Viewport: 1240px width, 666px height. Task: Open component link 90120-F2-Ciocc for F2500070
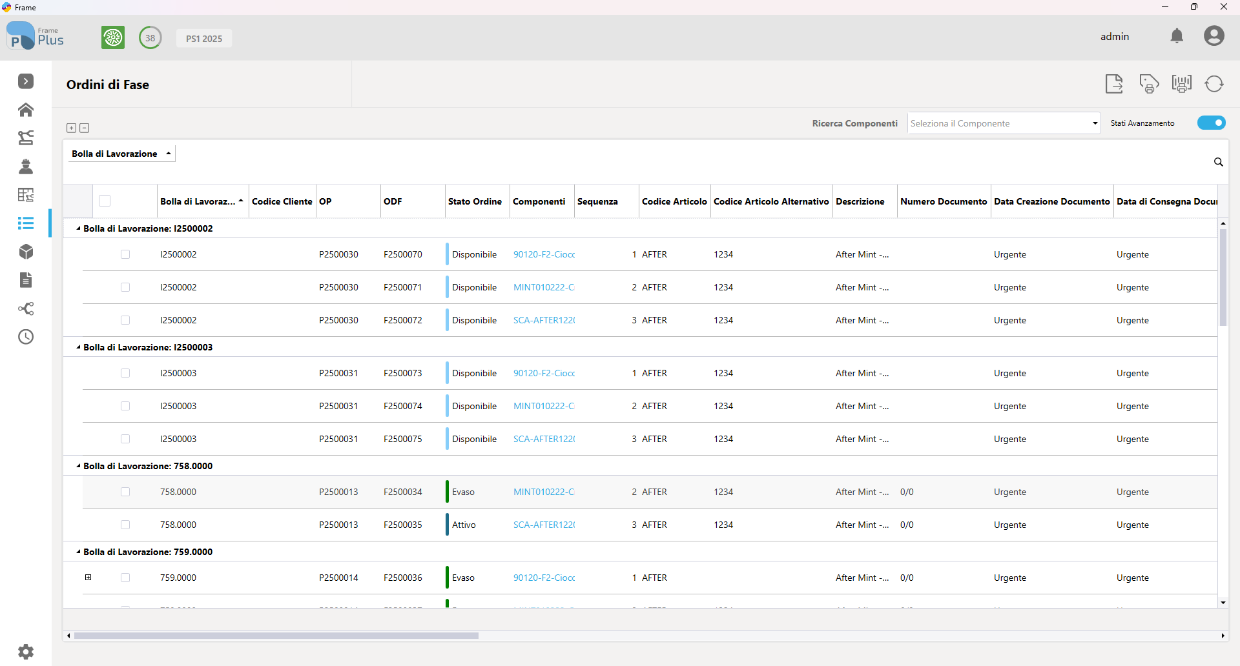click(x=544, y=254)
